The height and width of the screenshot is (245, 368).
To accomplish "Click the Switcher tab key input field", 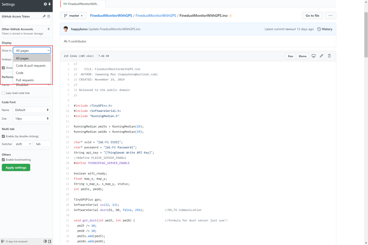I will (x=42, y=144).
